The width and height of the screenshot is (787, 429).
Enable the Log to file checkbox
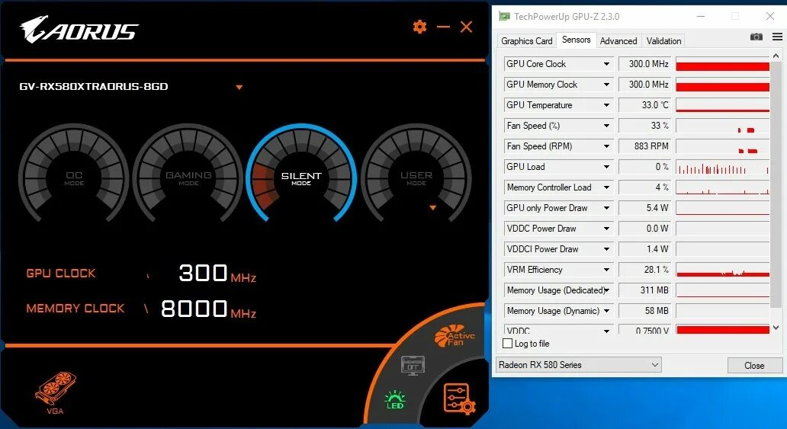[x=507, y=344]
